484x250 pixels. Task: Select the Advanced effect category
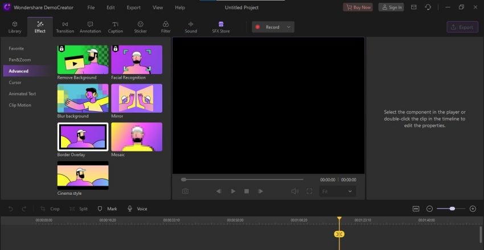click(27, 71)
